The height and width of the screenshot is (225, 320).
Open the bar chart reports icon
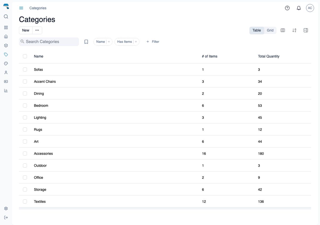pyautogui.click(x=6, y=90)
